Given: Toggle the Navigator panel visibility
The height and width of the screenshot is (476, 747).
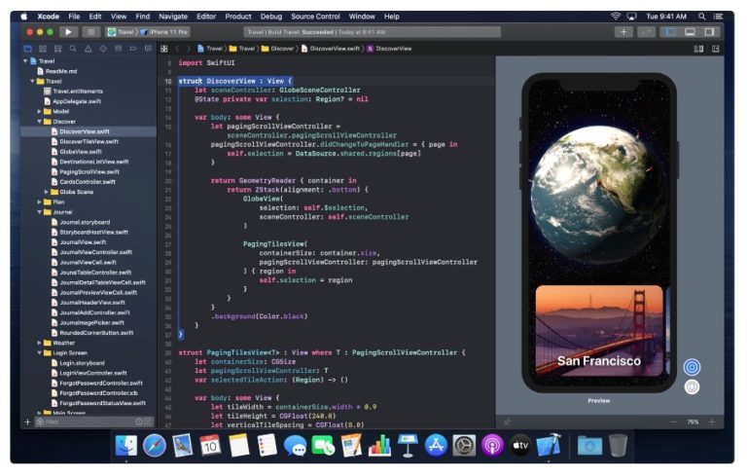Looking at the screenshot, I should (x=670, y=32).
